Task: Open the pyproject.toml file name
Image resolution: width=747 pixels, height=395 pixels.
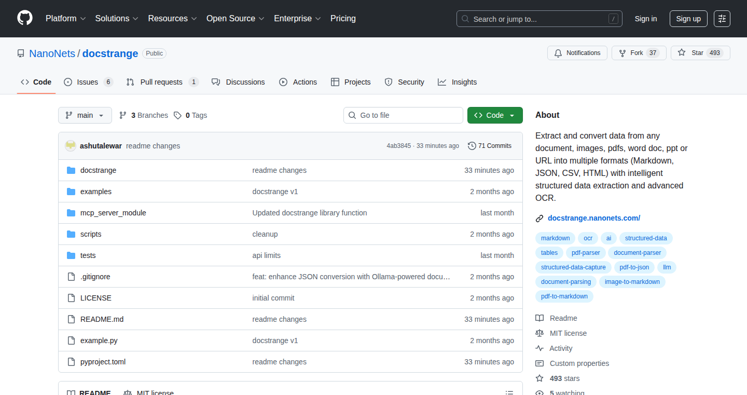Action: tap(103, 362)
